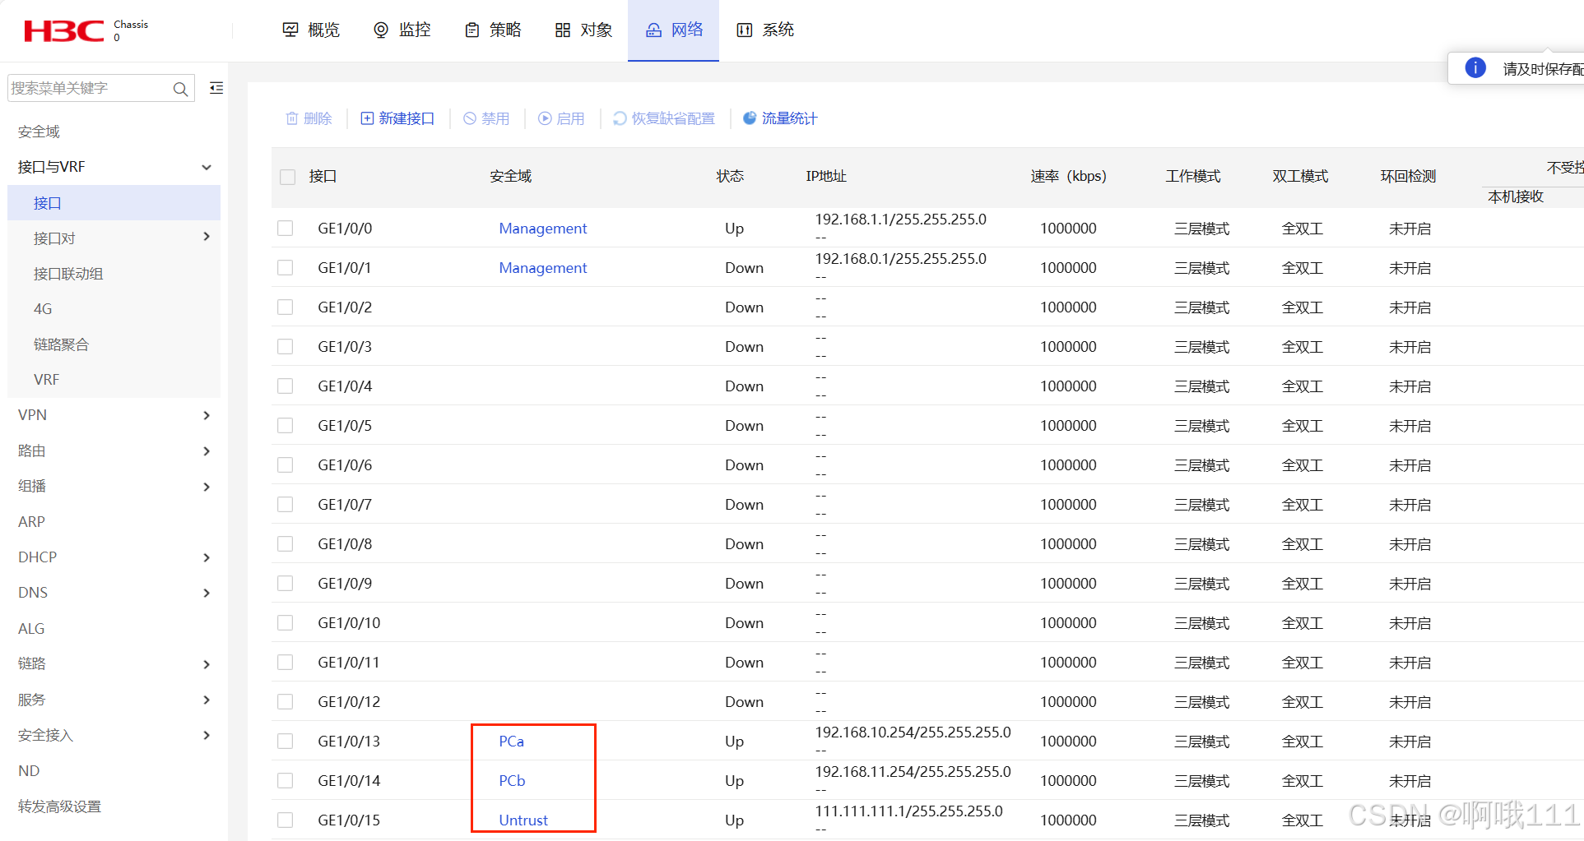Click the info icon beside 请及时保存配置
Viewport: 1584px width, 841px height.
1475,68
